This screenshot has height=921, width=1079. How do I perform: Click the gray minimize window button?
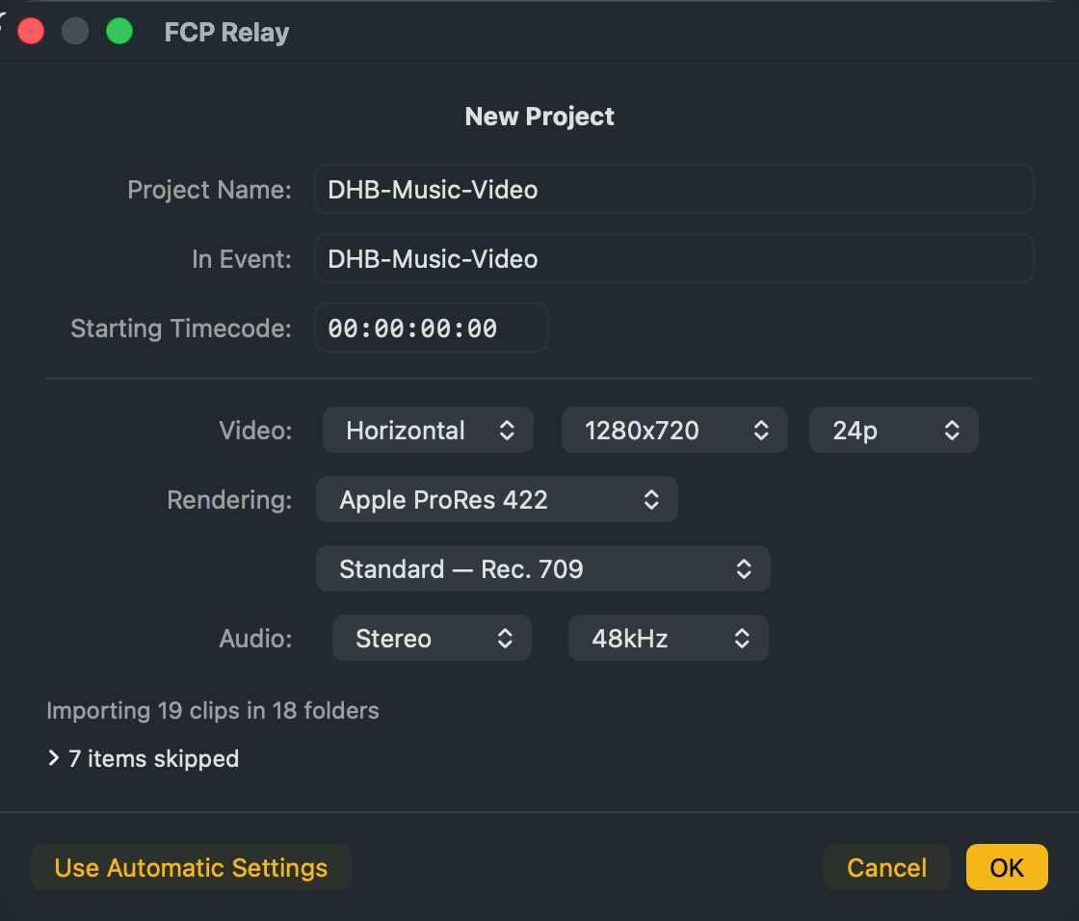point(75,32)
